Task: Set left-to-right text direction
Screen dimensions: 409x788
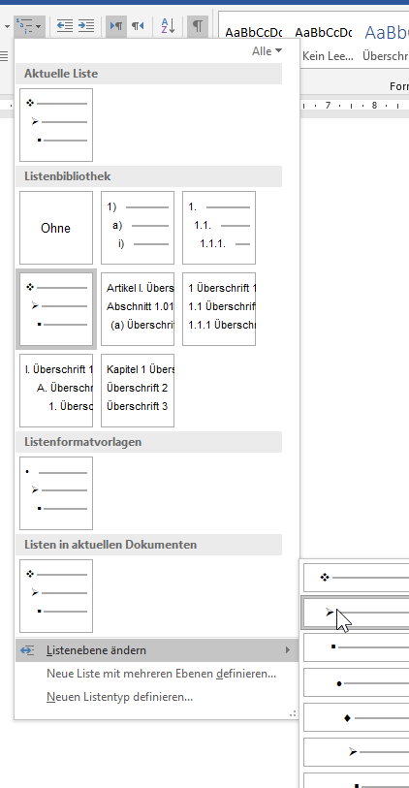Action: (116, 25)
